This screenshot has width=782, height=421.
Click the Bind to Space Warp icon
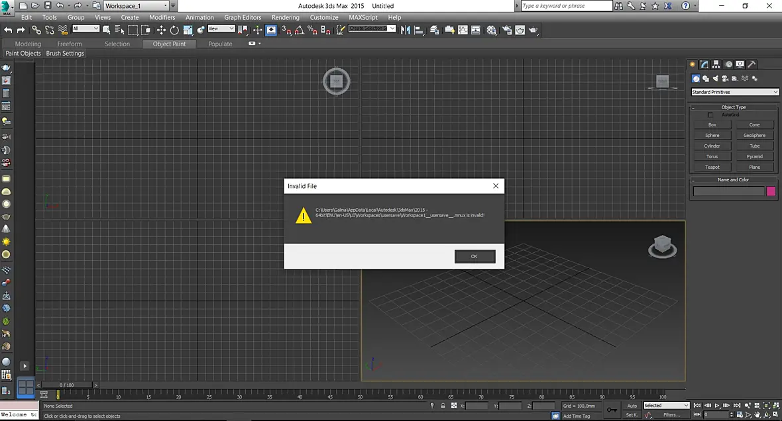pyautogui.click(x=63, y=30)
